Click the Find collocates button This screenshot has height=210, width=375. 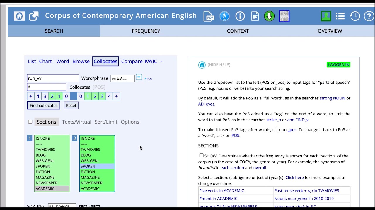point(44,106)
